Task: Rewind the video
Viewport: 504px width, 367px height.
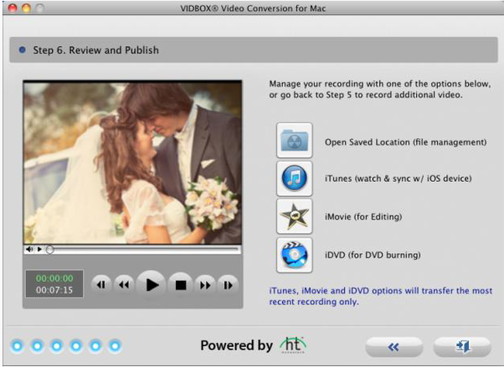Action: tap(124, 285)
